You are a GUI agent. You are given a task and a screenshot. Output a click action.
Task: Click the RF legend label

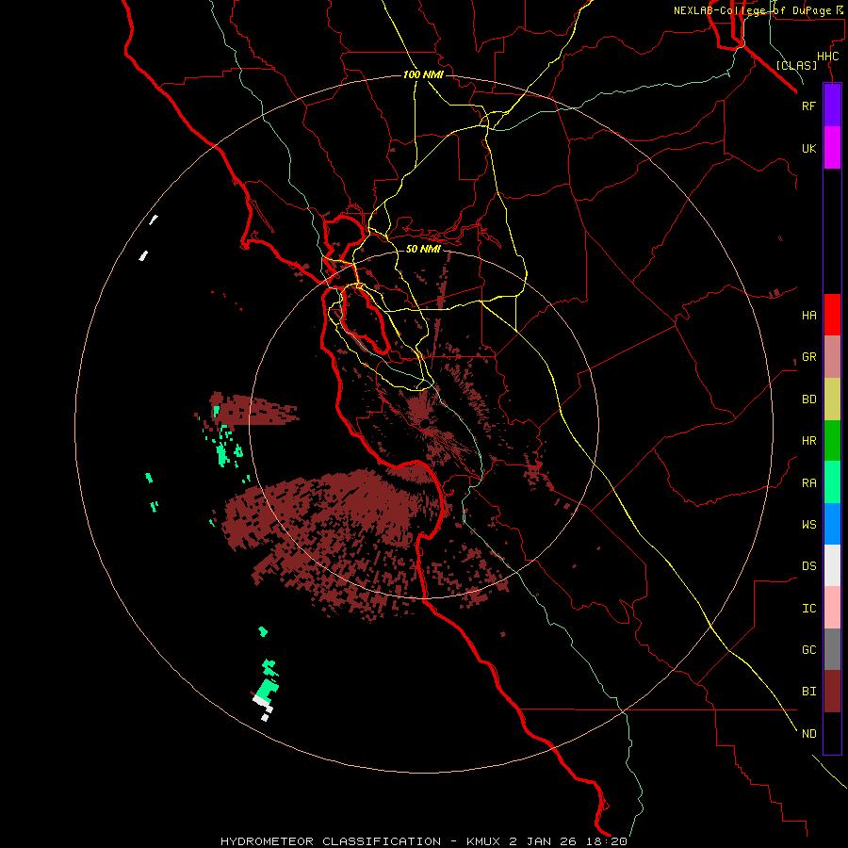808,106
